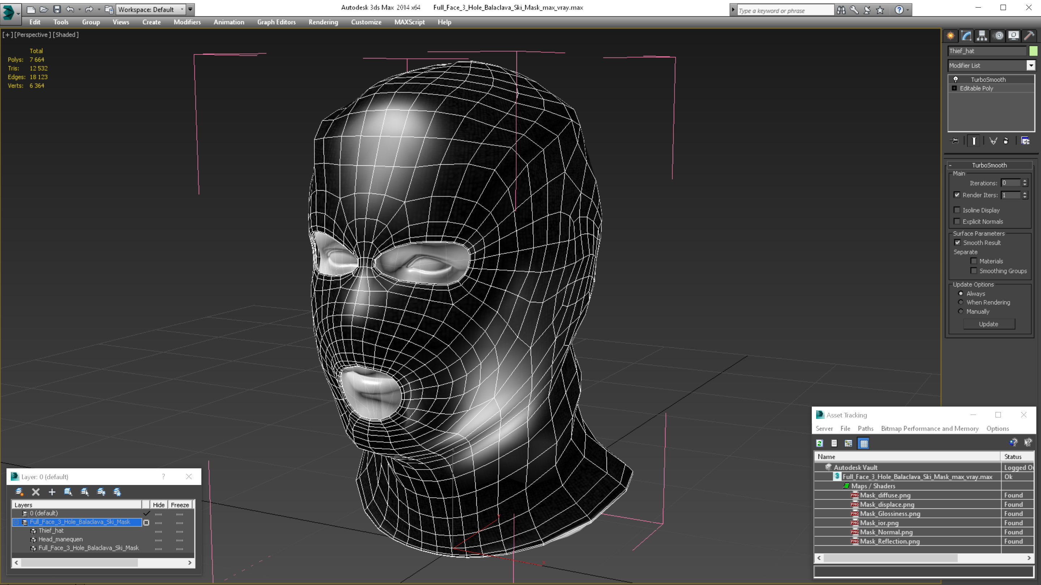Click the Rendering menu item
This screenshot has width=1041, height=585.
[324, 22]
